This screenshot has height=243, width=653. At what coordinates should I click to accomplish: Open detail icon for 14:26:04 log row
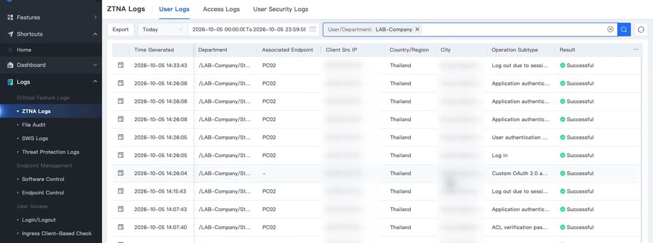coord(121,173)
